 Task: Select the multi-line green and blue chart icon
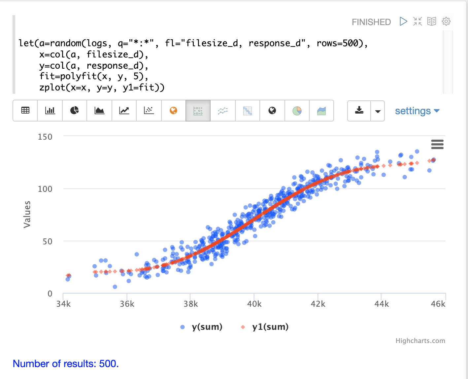pyautogui.click(x=223, y=111)
